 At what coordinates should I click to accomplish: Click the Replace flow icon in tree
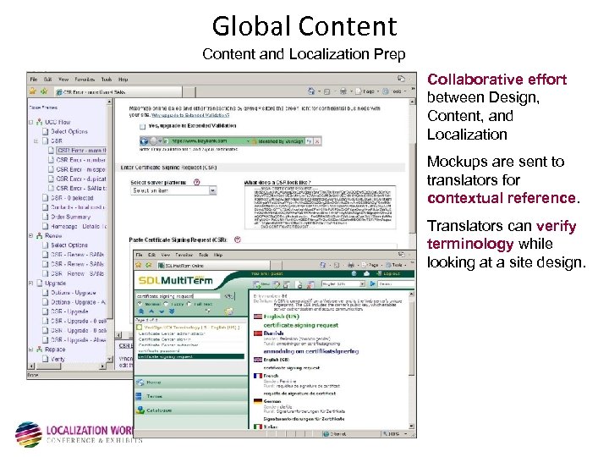pyautogui.click(x=39, y=350)
